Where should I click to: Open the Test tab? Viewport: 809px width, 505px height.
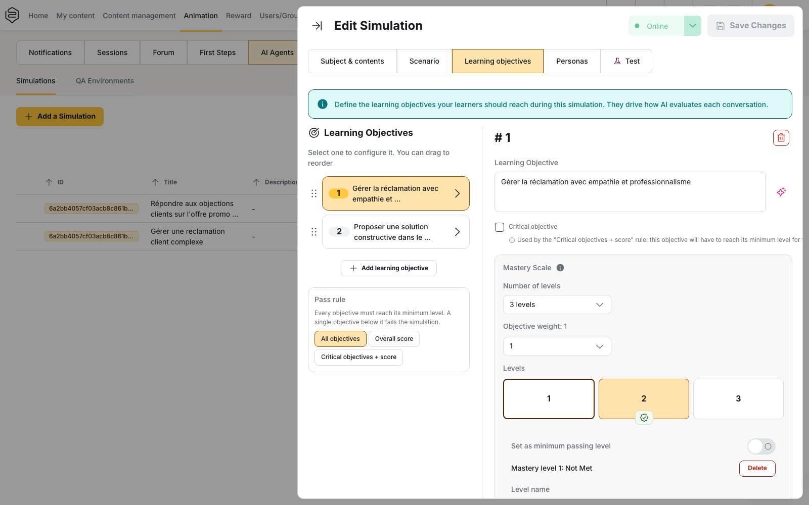626,61
